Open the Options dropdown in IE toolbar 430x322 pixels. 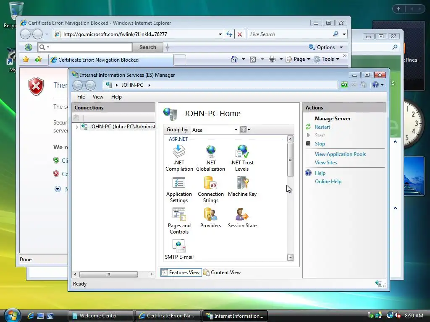[x=341, y=47]
